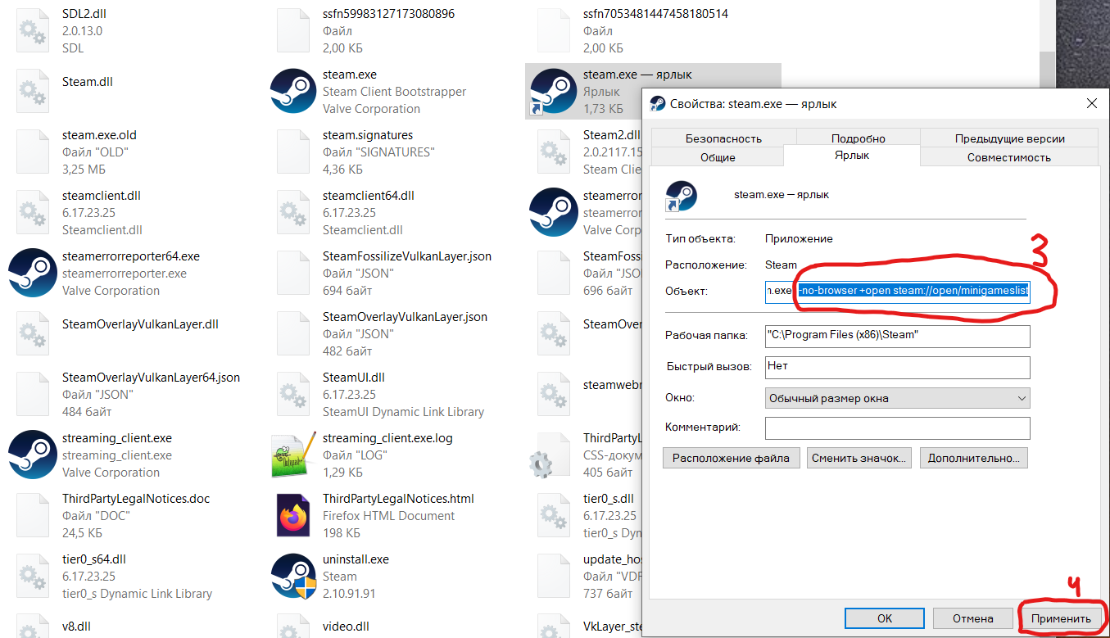Click ThirdPartyLegalNotices.html Firefox icon
Image resolution: width=1110 pixels, height=638 pixels.
(293, 515)
